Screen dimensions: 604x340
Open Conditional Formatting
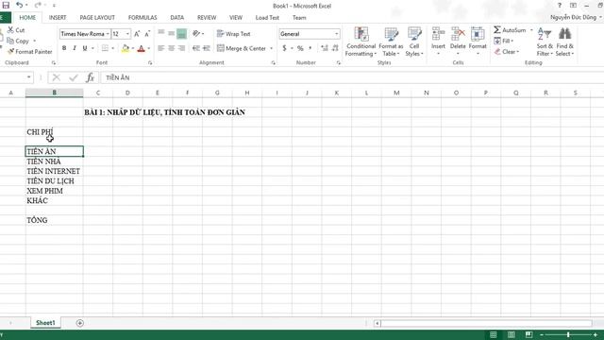(x=361, y=42)
